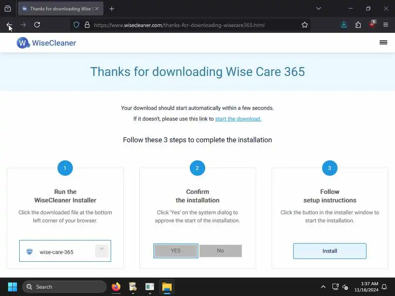Open File Explorer from the taskbar
395x296 pixels.
pyautogui.click(x=167, y=287)
